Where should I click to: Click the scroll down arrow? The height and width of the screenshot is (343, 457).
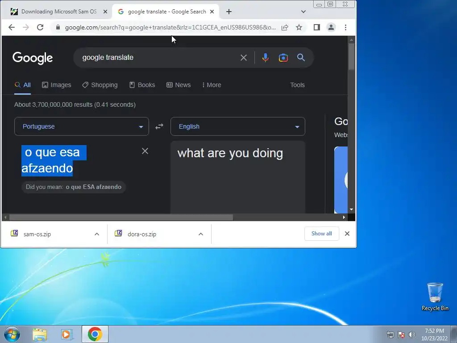[351, 209]
